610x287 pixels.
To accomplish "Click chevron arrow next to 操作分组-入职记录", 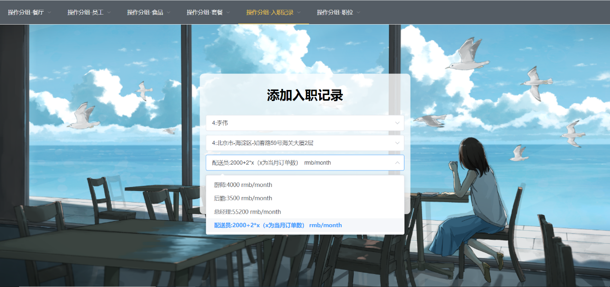I will 298,13.
